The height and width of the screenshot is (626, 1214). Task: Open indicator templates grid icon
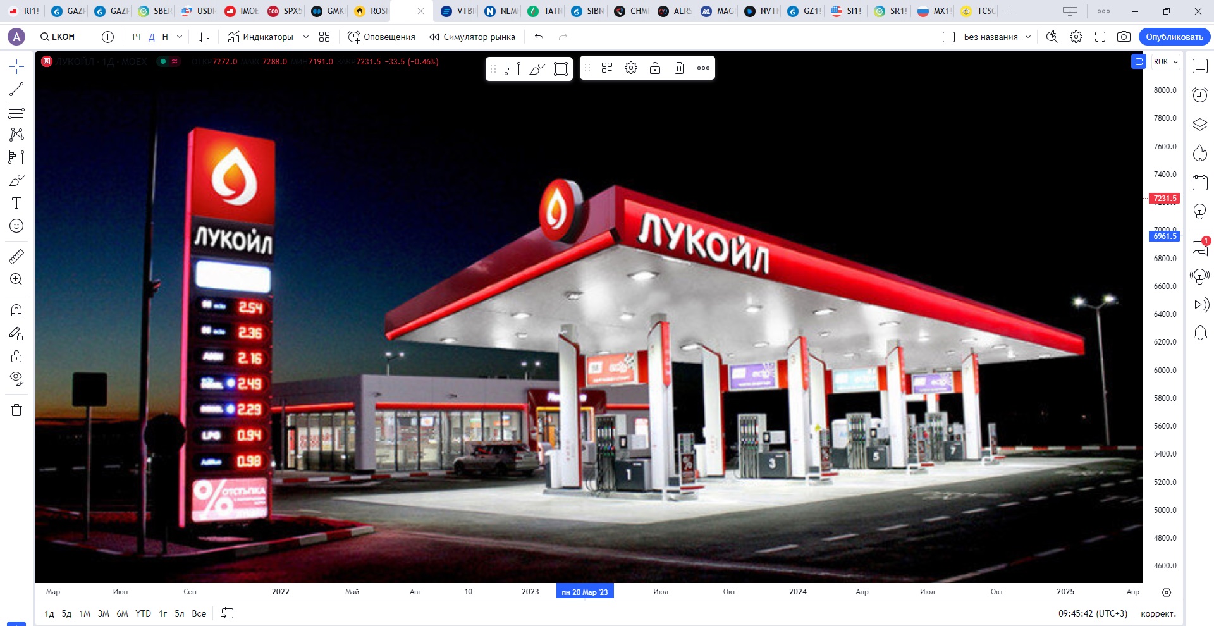324,37
